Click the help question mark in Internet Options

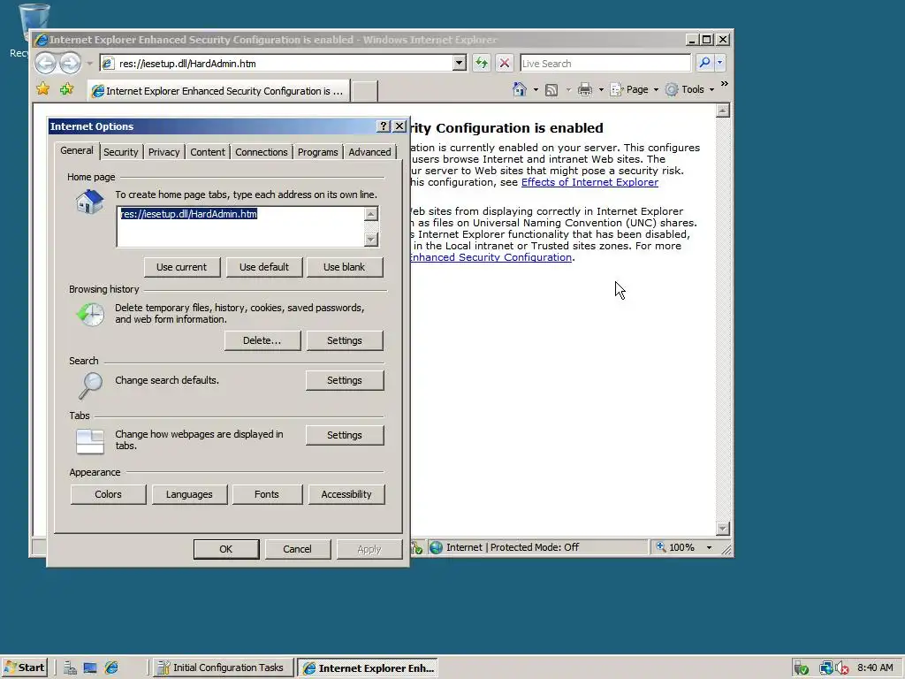tap(384, 126)
